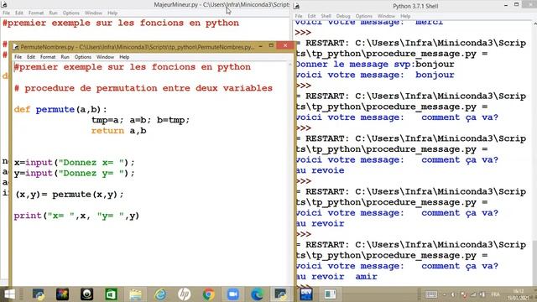Click the Python 3.7.1 Shell title icon
Screen dimensions: 537x302
pos(297,6)
